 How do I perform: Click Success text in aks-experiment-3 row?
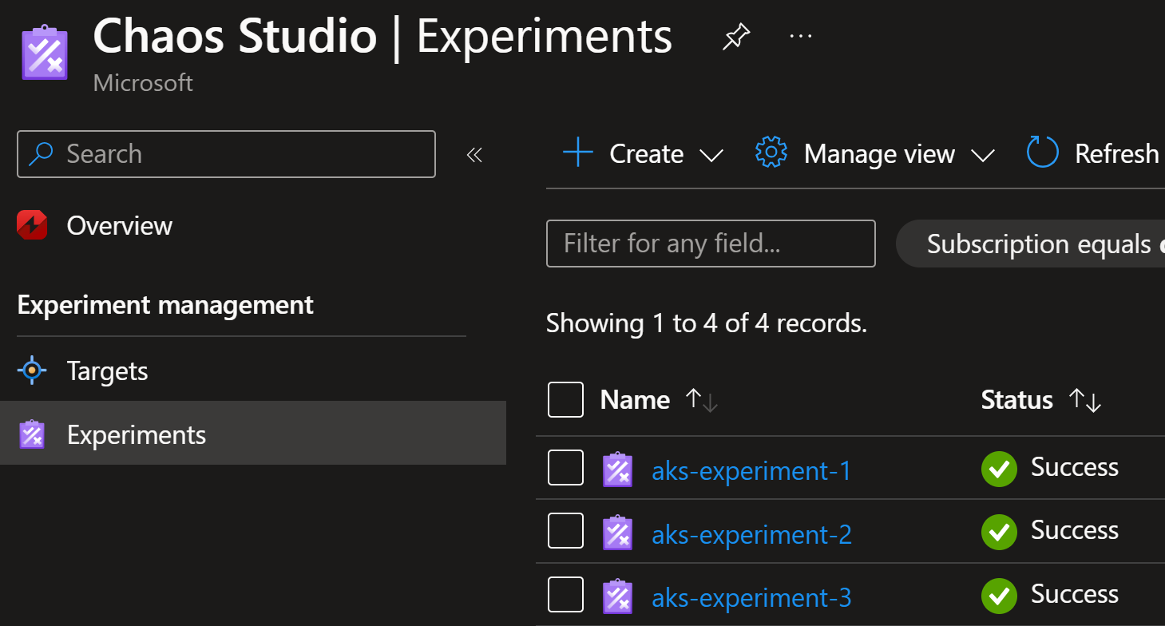[1075, 594]
